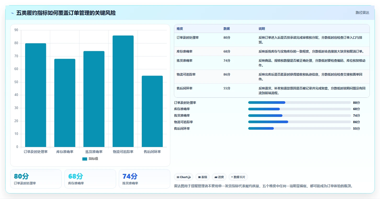Click the lightning icon beside the page title
Viewport: 380px width, 199px height.
(13, 13)
